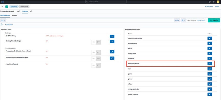Select the DMF tab
221x100 pixels.
click(x=18, y=11)
